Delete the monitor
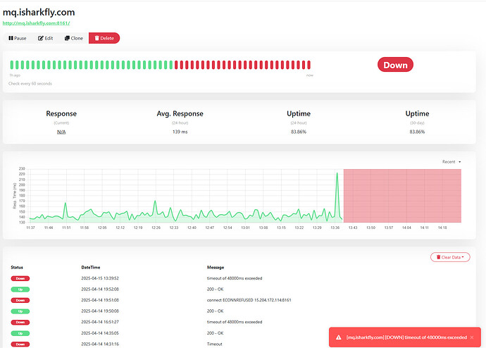This screenshot has width=486, height=348. [x=104, y=38]
